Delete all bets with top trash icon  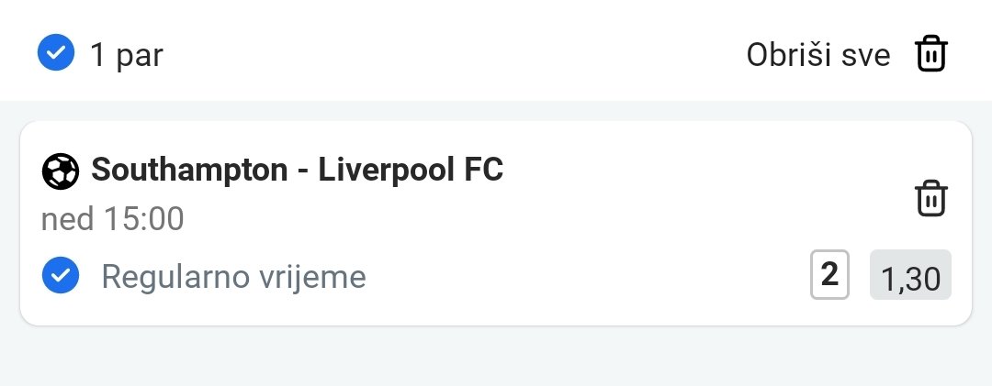[x=930, y=55]
